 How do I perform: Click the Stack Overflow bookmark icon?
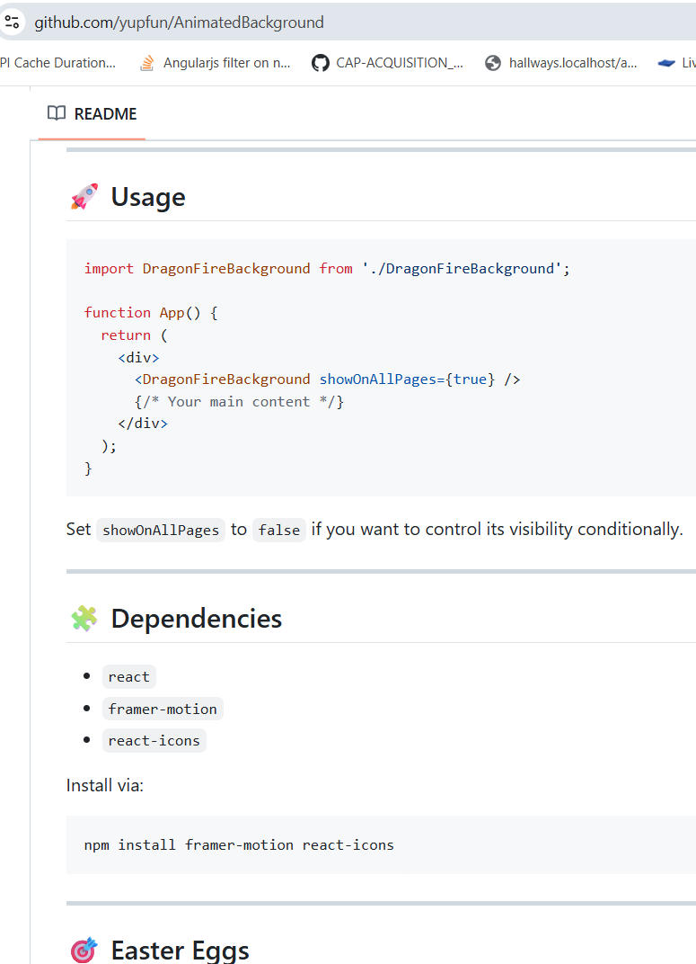pyautogui.click(x=146, y=63)
